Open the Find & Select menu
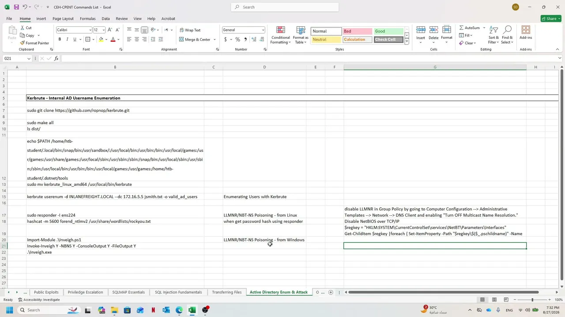This screenshot has height=317, width=565. pyautogui.click(x=507, y=35)
